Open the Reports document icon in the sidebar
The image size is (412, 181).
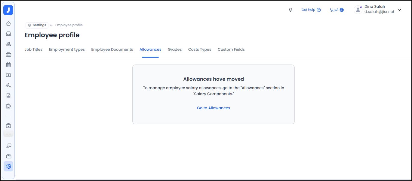8,95
